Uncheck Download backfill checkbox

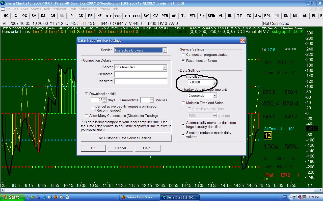tap(87, 94)
